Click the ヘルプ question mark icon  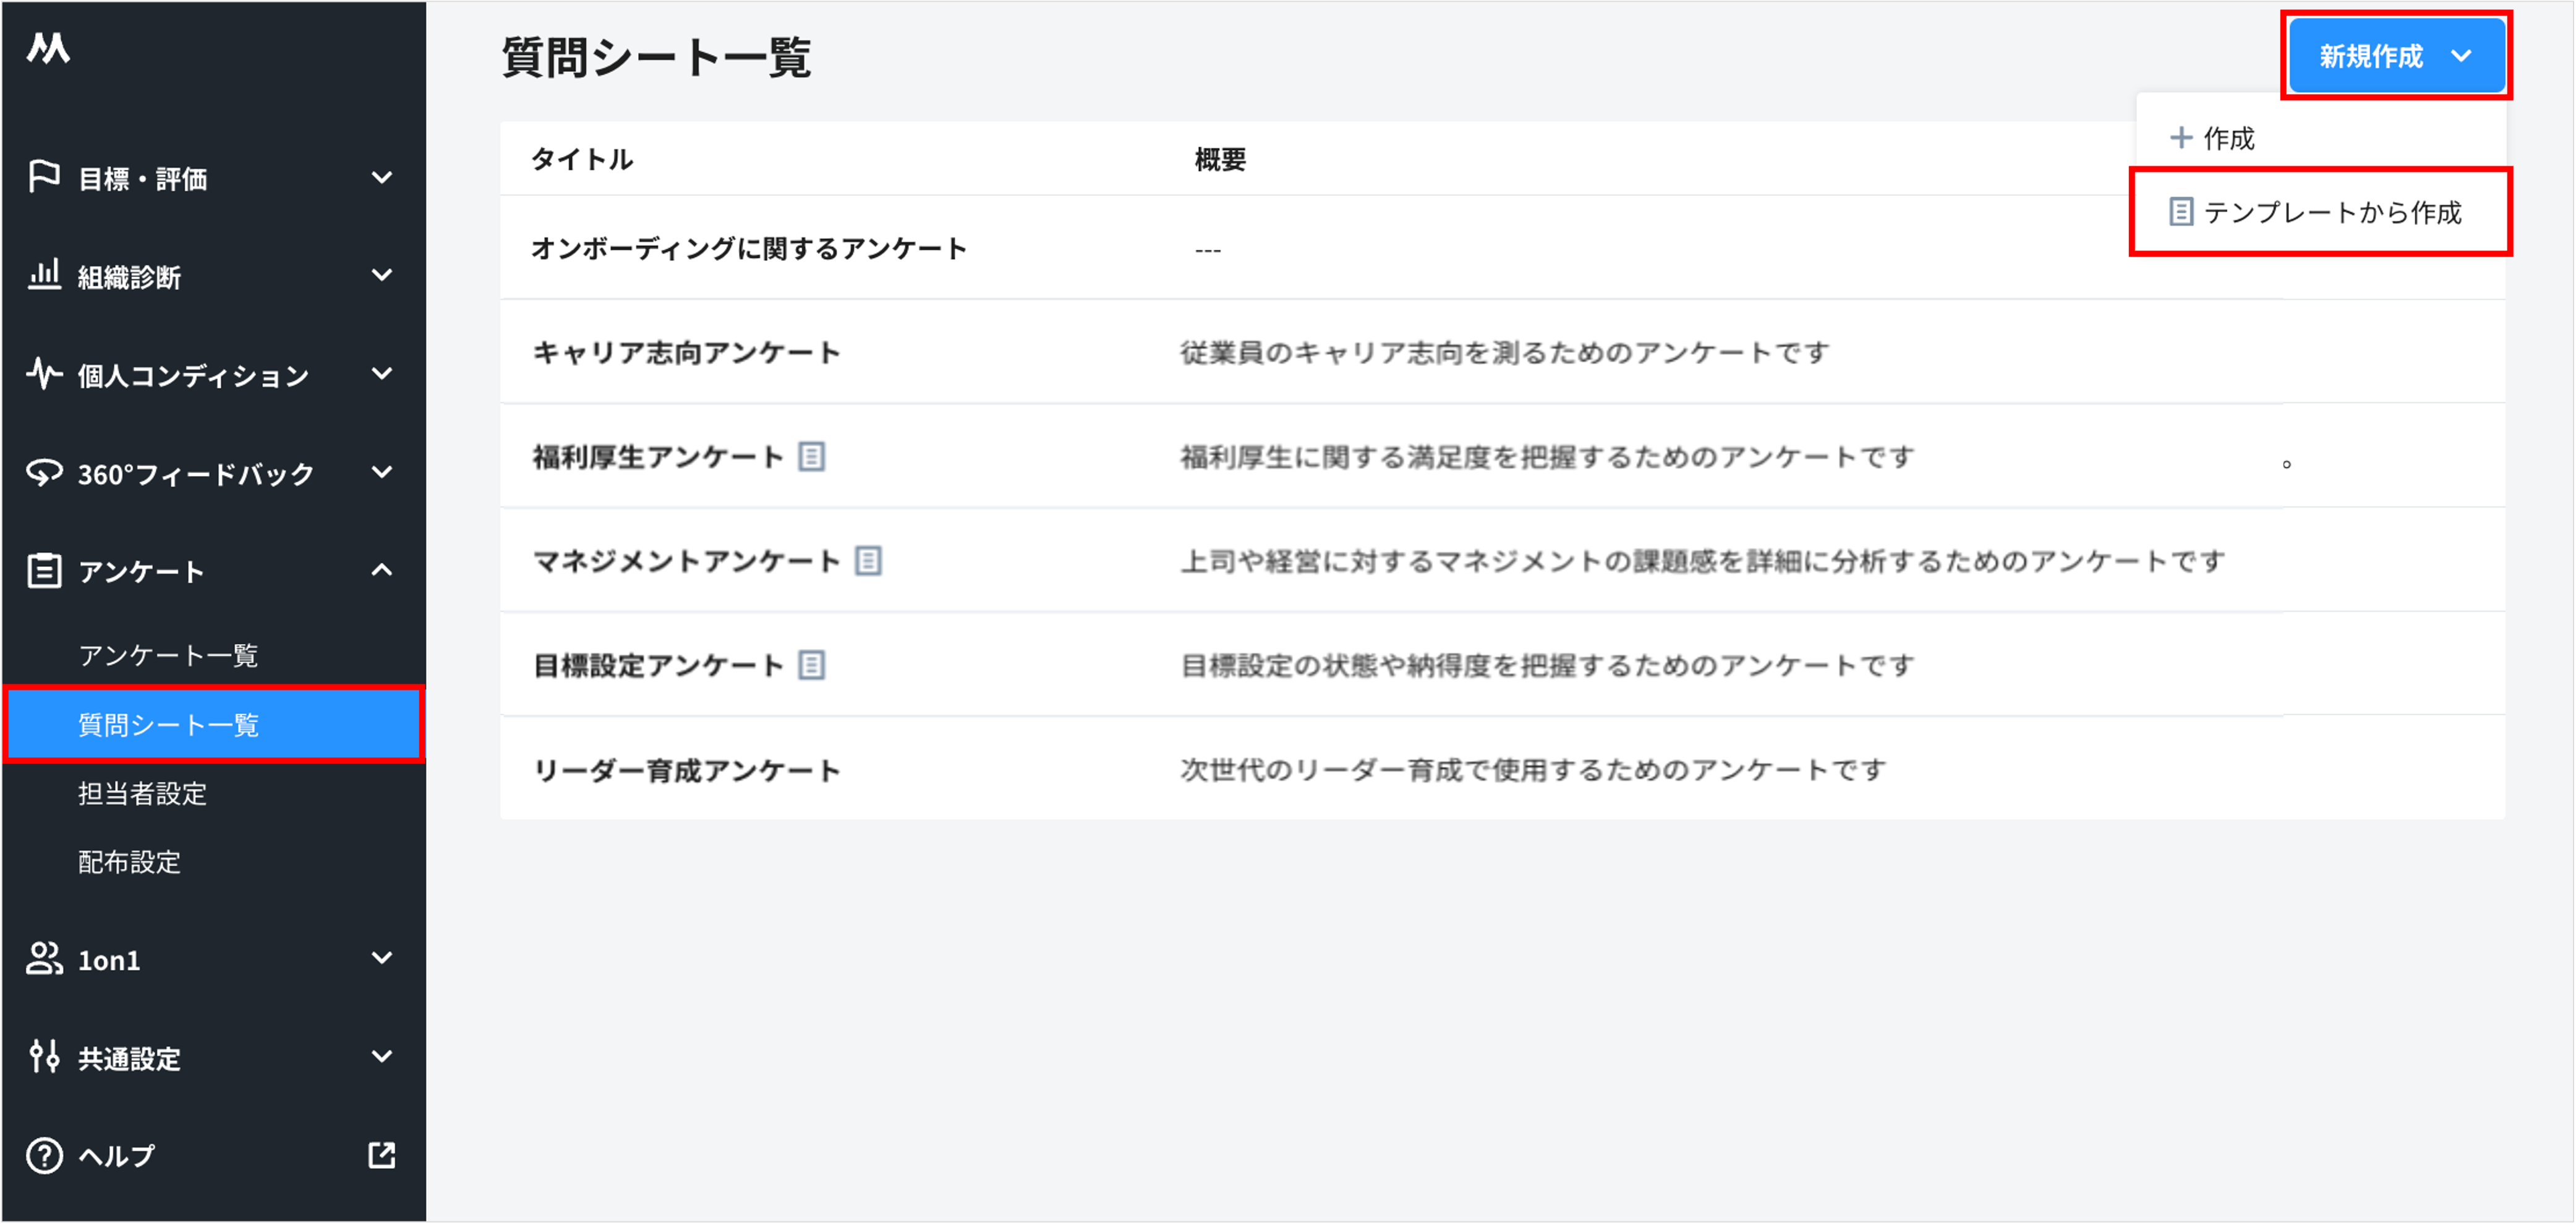tap(44, 1156)
